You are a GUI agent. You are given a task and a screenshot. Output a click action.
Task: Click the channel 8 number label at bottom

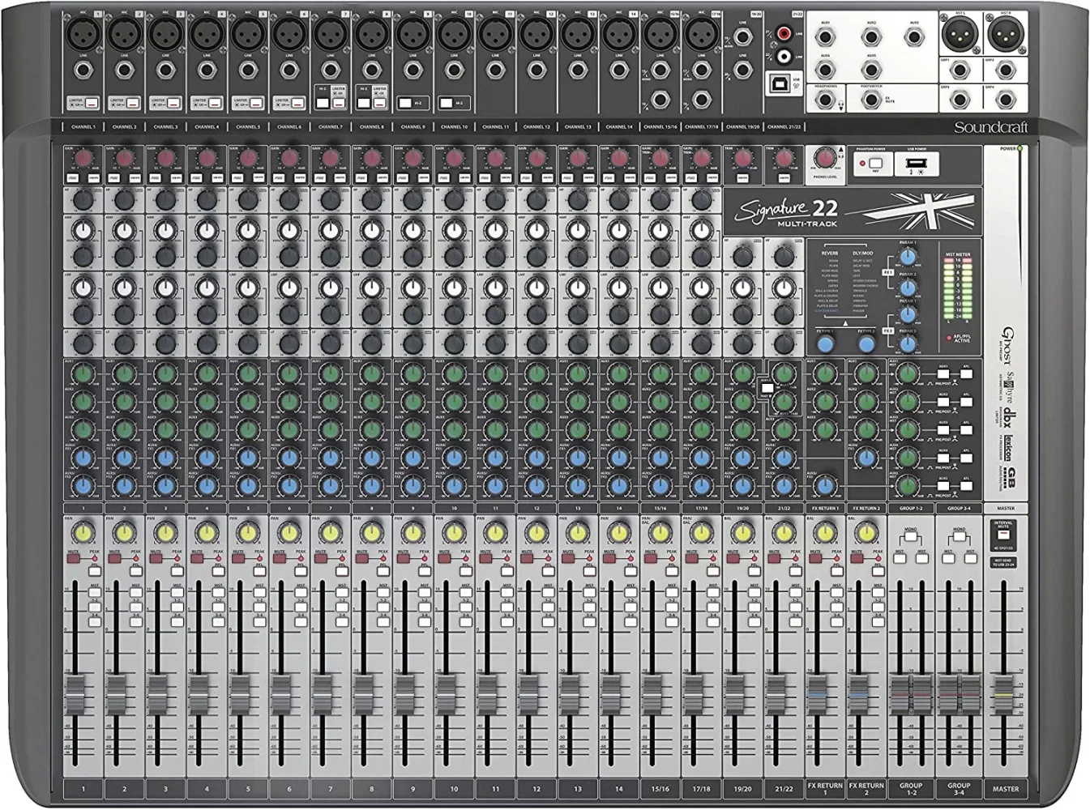pos(372,788)
